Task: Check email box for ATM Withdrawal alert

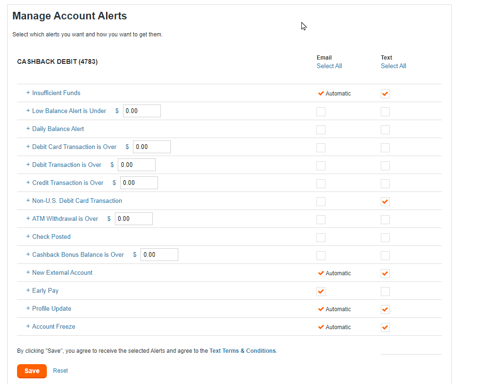Action: pyautogui.click(x=321, y=219)
